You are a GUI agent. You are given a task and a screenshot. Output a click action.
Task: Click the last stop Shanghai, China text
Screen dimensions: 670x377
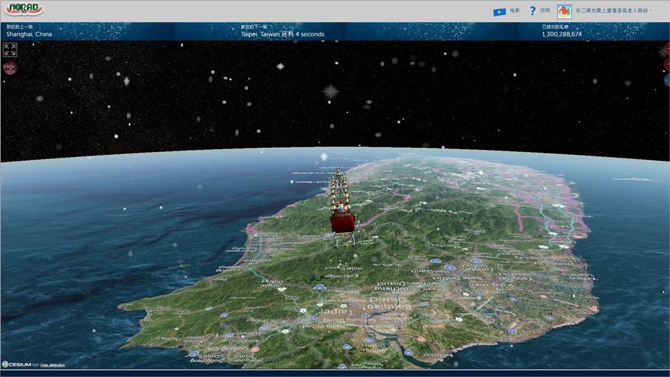click(x=29, y=34)
